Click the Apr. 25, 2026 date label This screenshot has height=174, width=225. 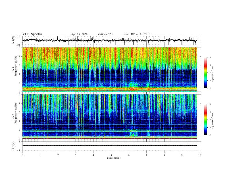pyautogui.click(x=79, y=34)
